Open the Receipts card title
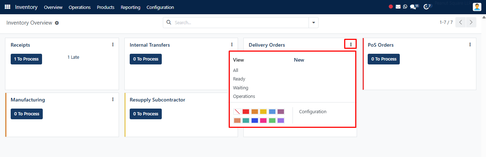The image size is (486, 157). click(20, 45)
